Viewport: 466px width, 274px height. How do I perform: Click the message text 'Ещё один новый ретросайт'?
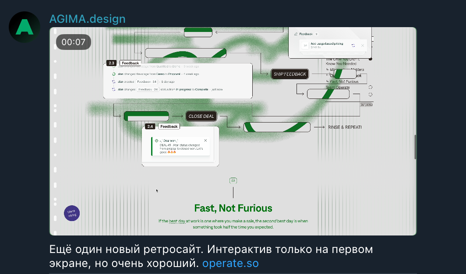click(x=127, y=249)
